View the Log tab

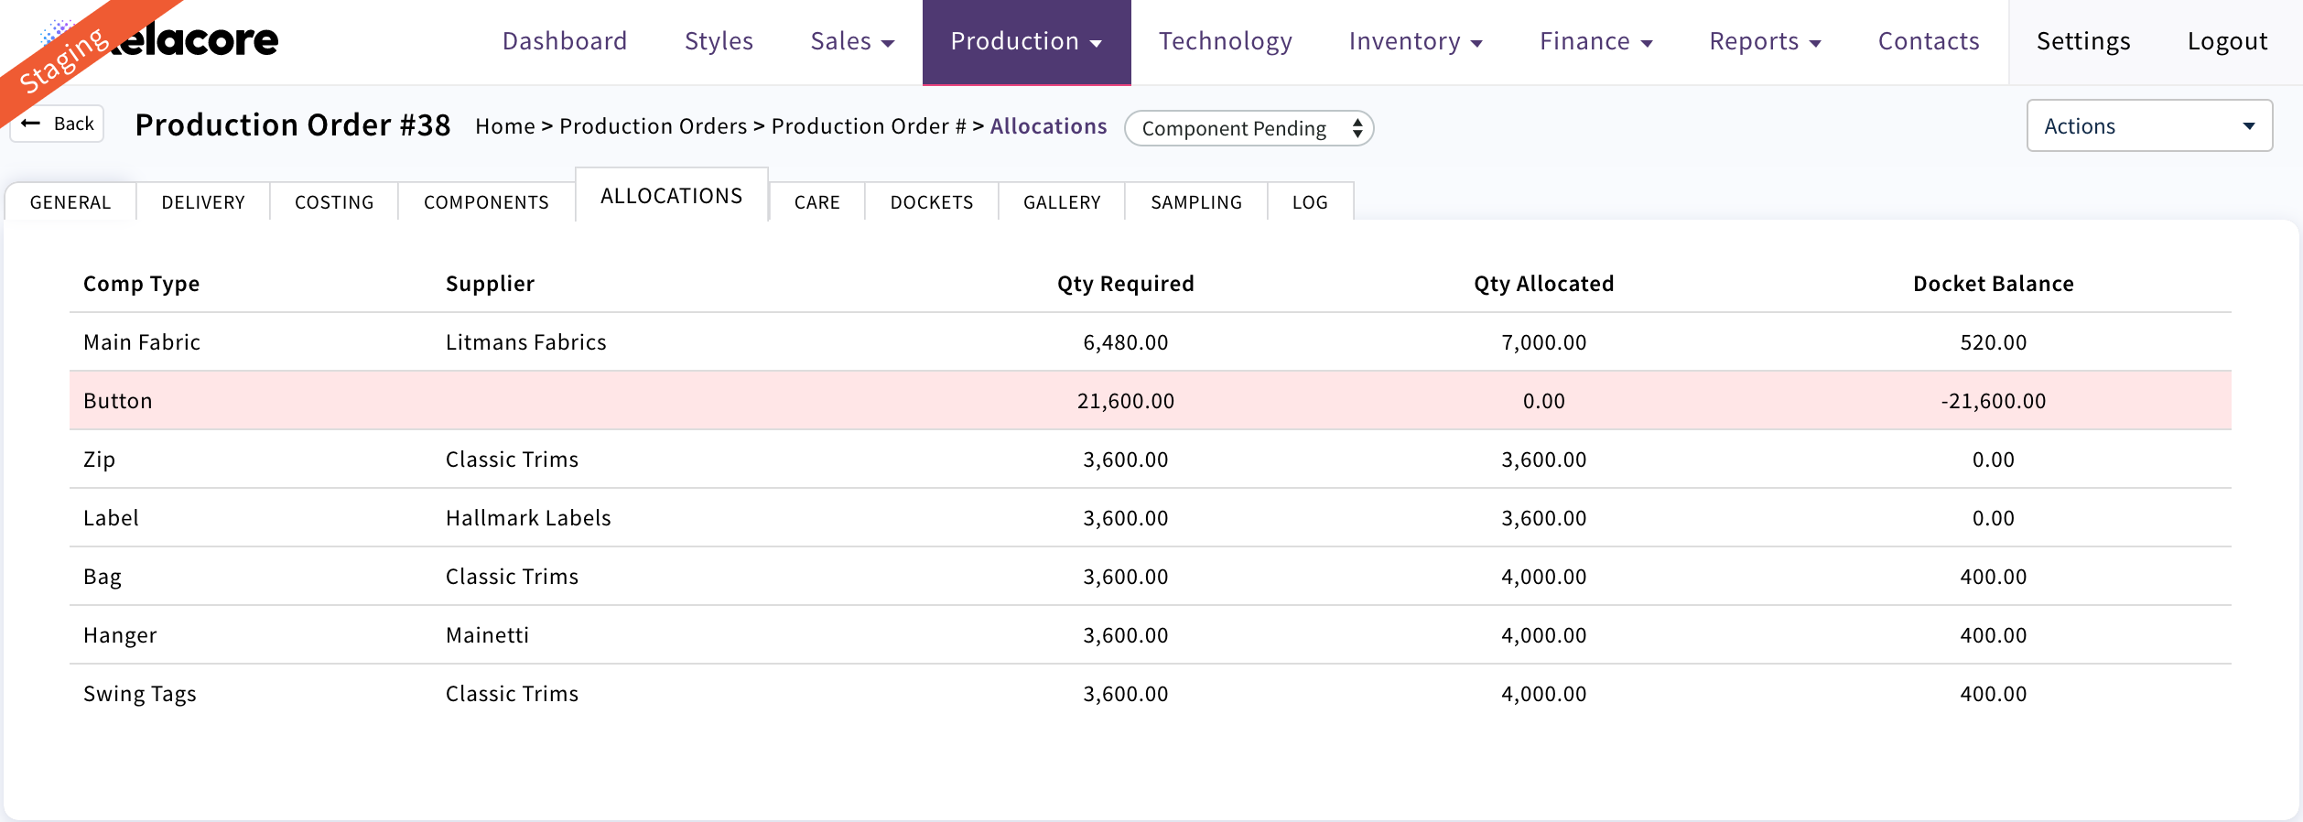tap(1309, 202)
